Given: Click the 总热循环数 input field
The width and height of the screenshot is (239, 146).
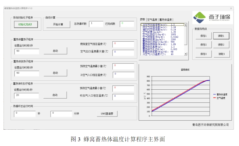Looking at the screenshot, I should pos(96,24).
